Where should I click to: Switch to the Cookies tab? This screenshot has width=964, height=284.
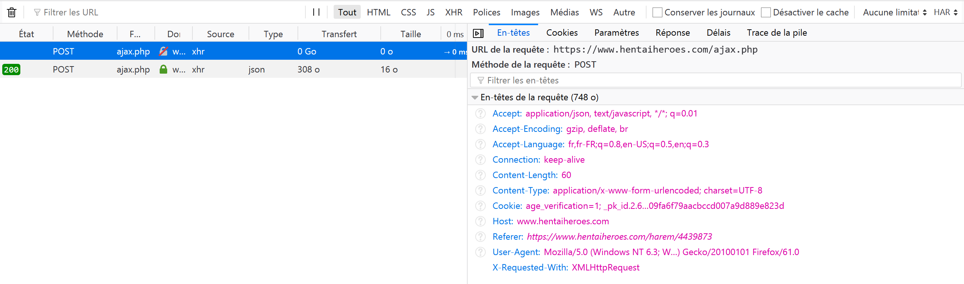(562, 33)
